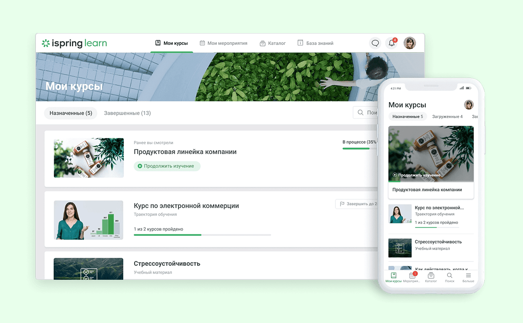Click В процессе progress bar
Viewport: 523px width, 323px height.
click(360, 148)
